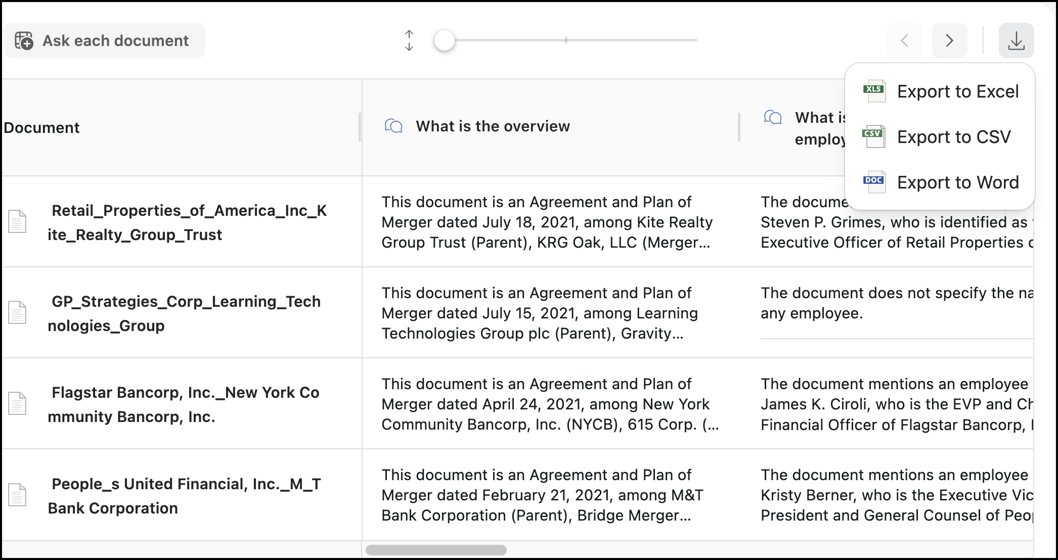Click the row height arrows icon
1058x560 pixels.
pyautogui.click(x=409, y=40)
